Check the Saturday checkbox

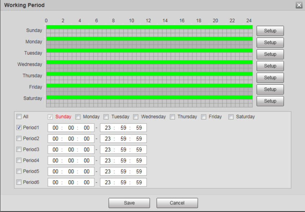tap(231, 117)
